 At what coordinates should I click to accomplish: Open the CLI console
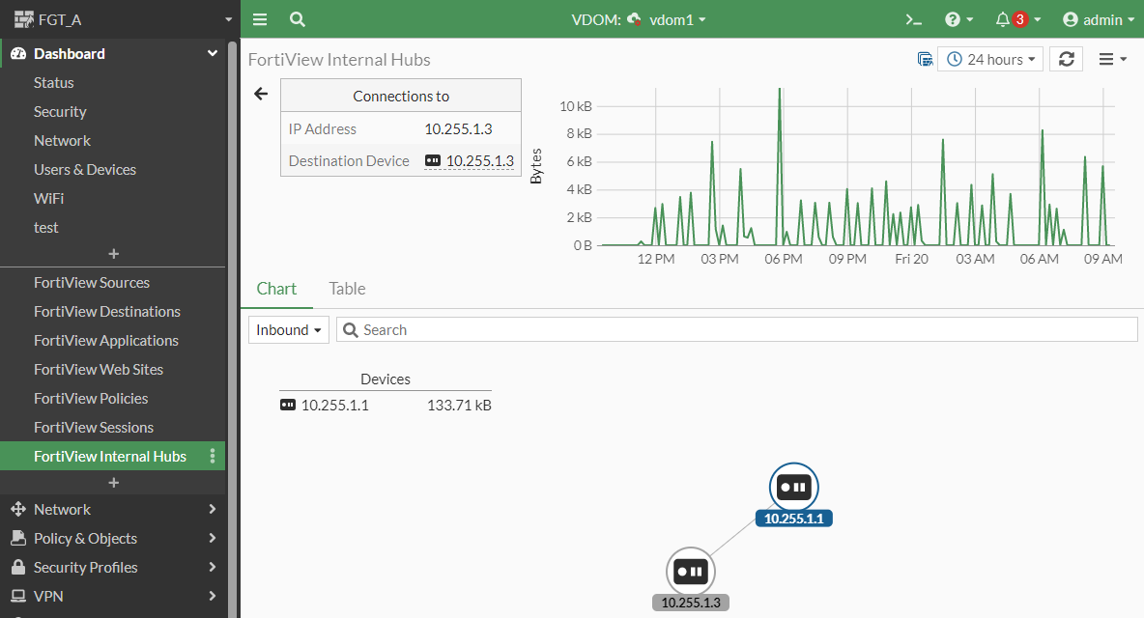click(912, 18)
